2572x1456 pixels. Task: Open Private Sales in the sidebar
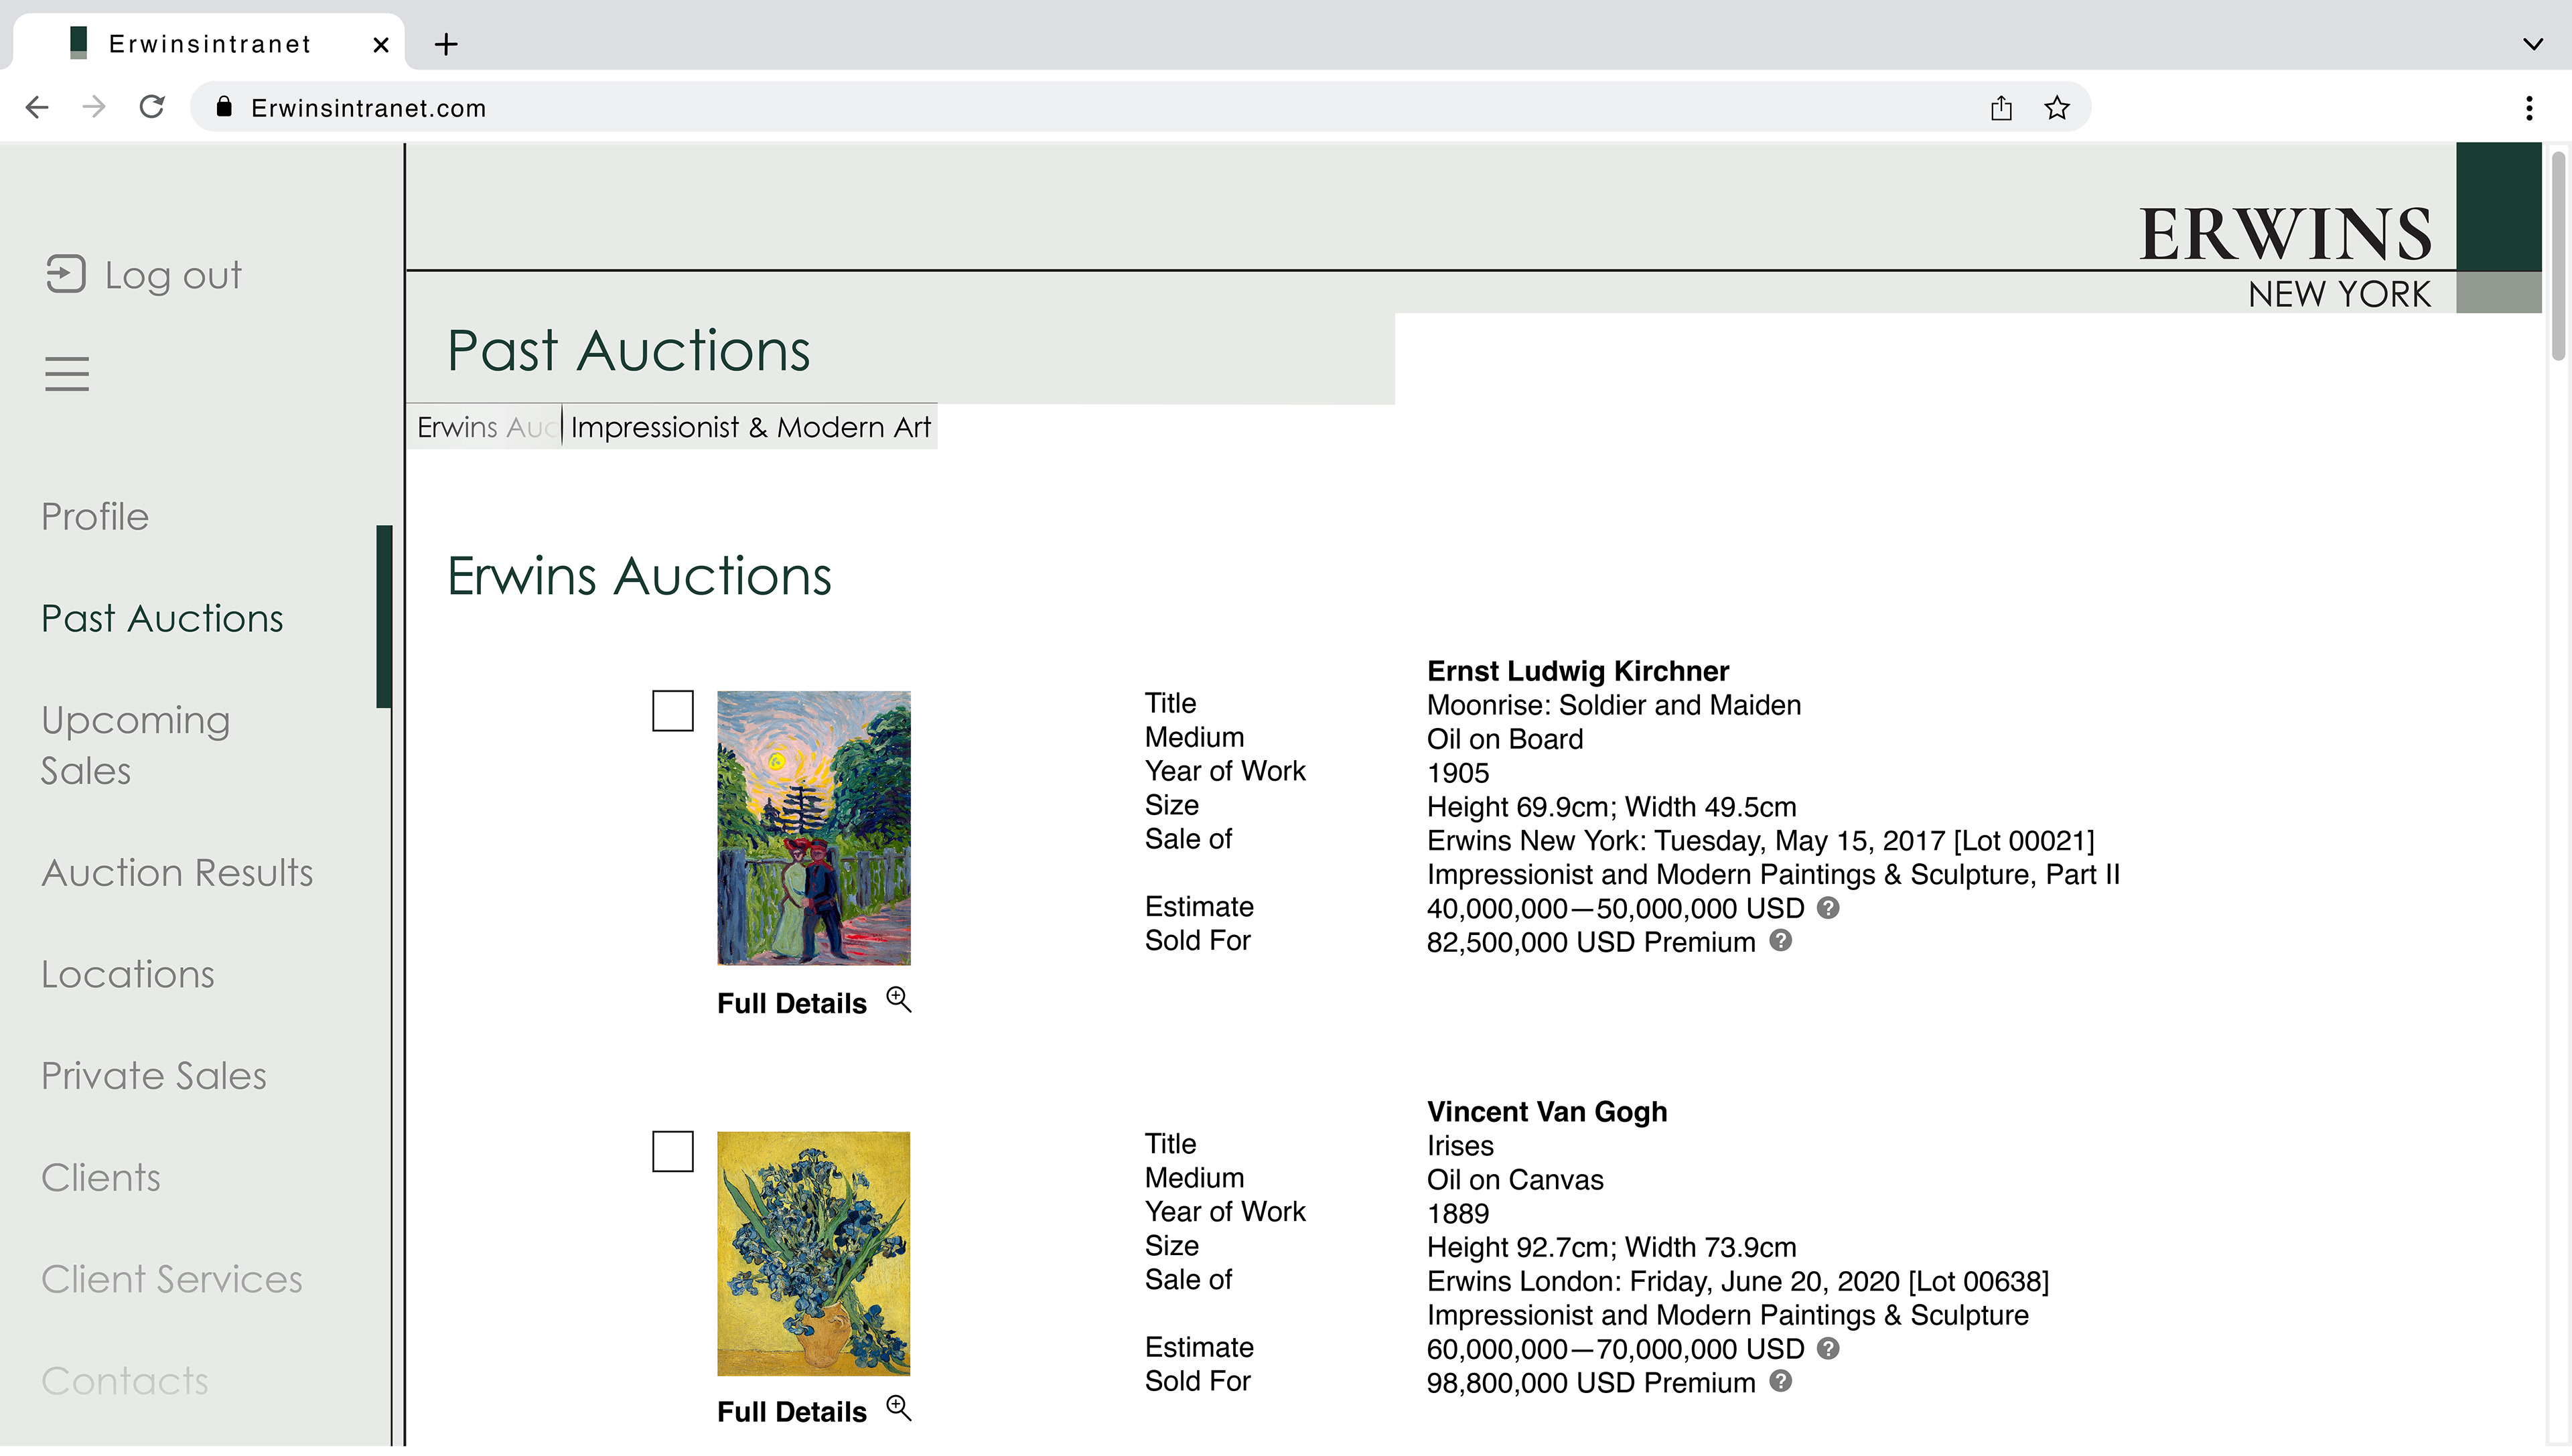click(154, 1076)
